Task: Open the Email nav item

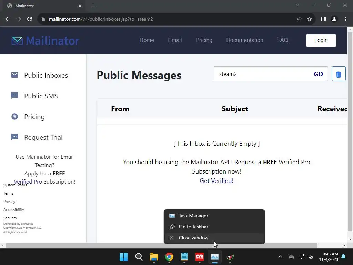Action: click(175, 40)
